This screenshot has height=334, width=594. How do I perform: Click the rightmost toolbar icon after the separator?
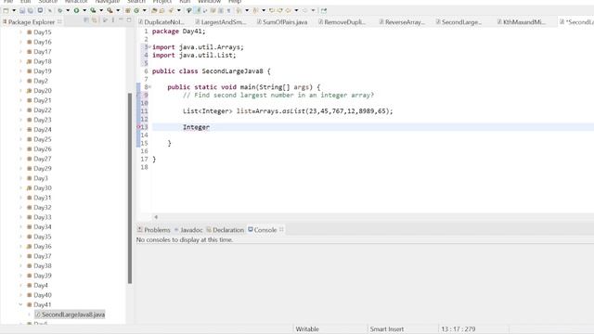324,10
